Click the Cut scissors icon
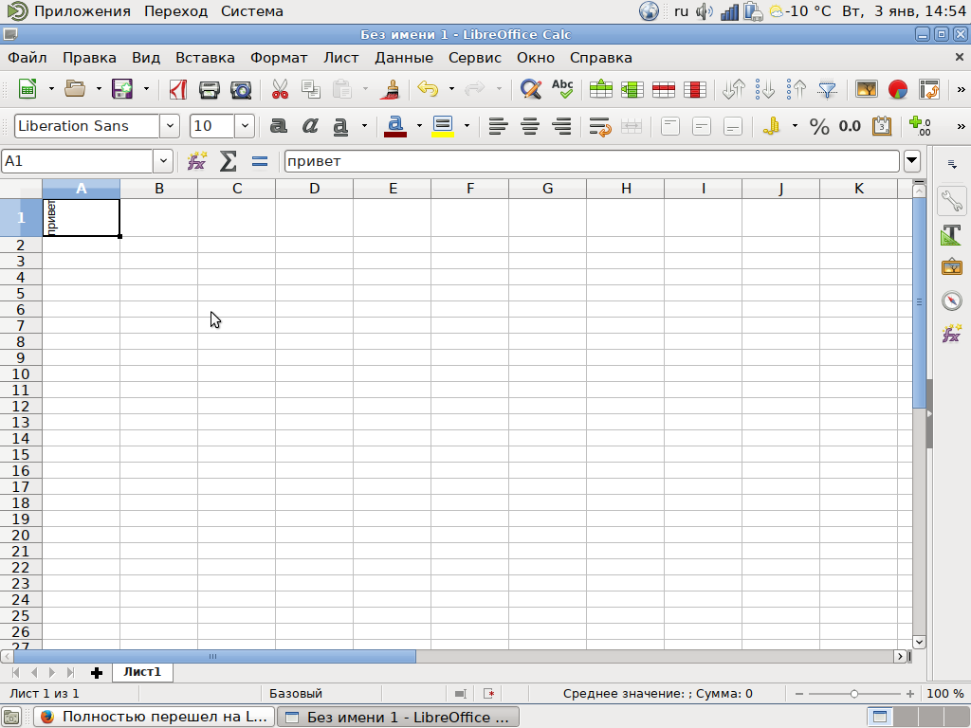This screenshot has width=971, height=728. click(x=280, y=89)
